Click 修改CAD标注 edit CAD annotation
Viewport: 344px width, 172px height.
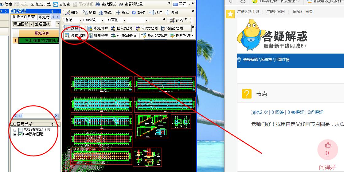click(x=154, y=36)
